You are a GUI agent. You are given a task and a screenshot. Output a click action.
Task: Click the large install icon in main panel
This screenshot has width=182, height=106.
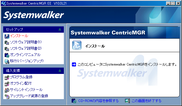click(77, 45)
